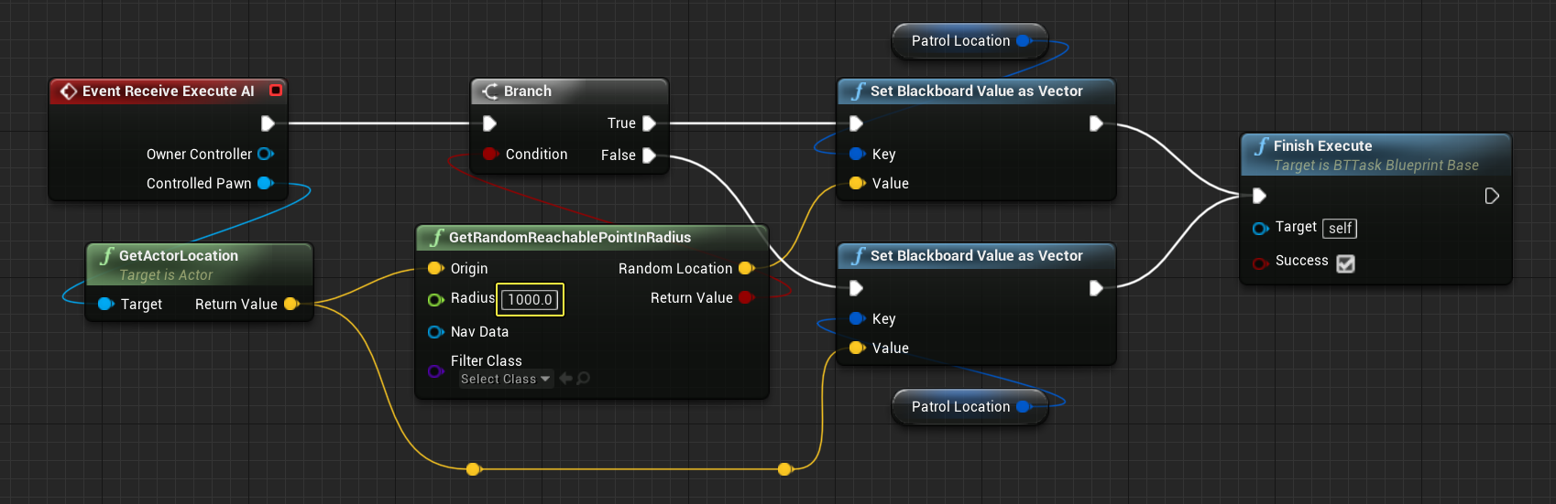This screenshot has width=1556, height=504.
Task: Open the Filter Class Select Class dropdown
Action: (x=506, y=379)
